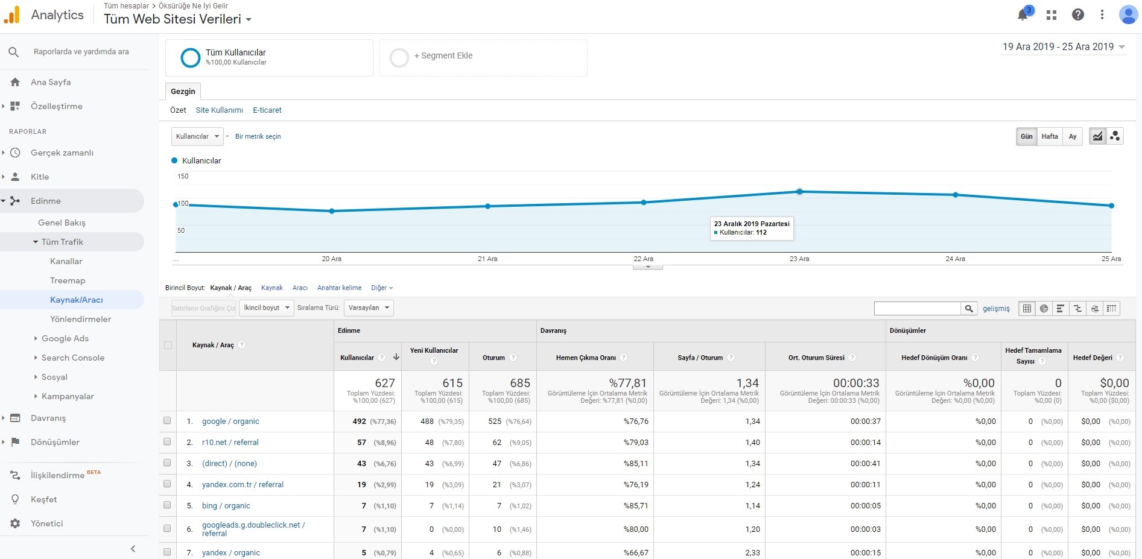
Task: Click the 23 Ara data point on chart
Action: [799, 192]
